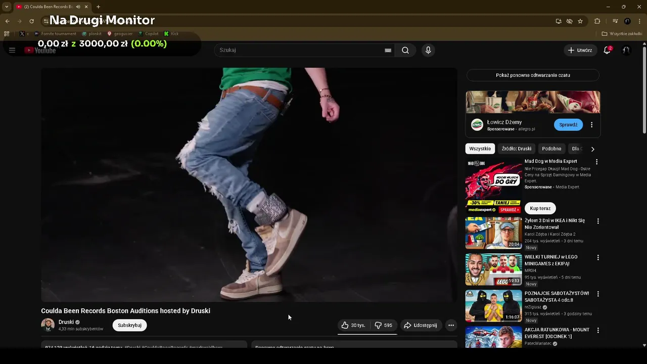This screenshot has width=647, height=364.
Task: Bookmark this page with the star
Action: point(580,21)
